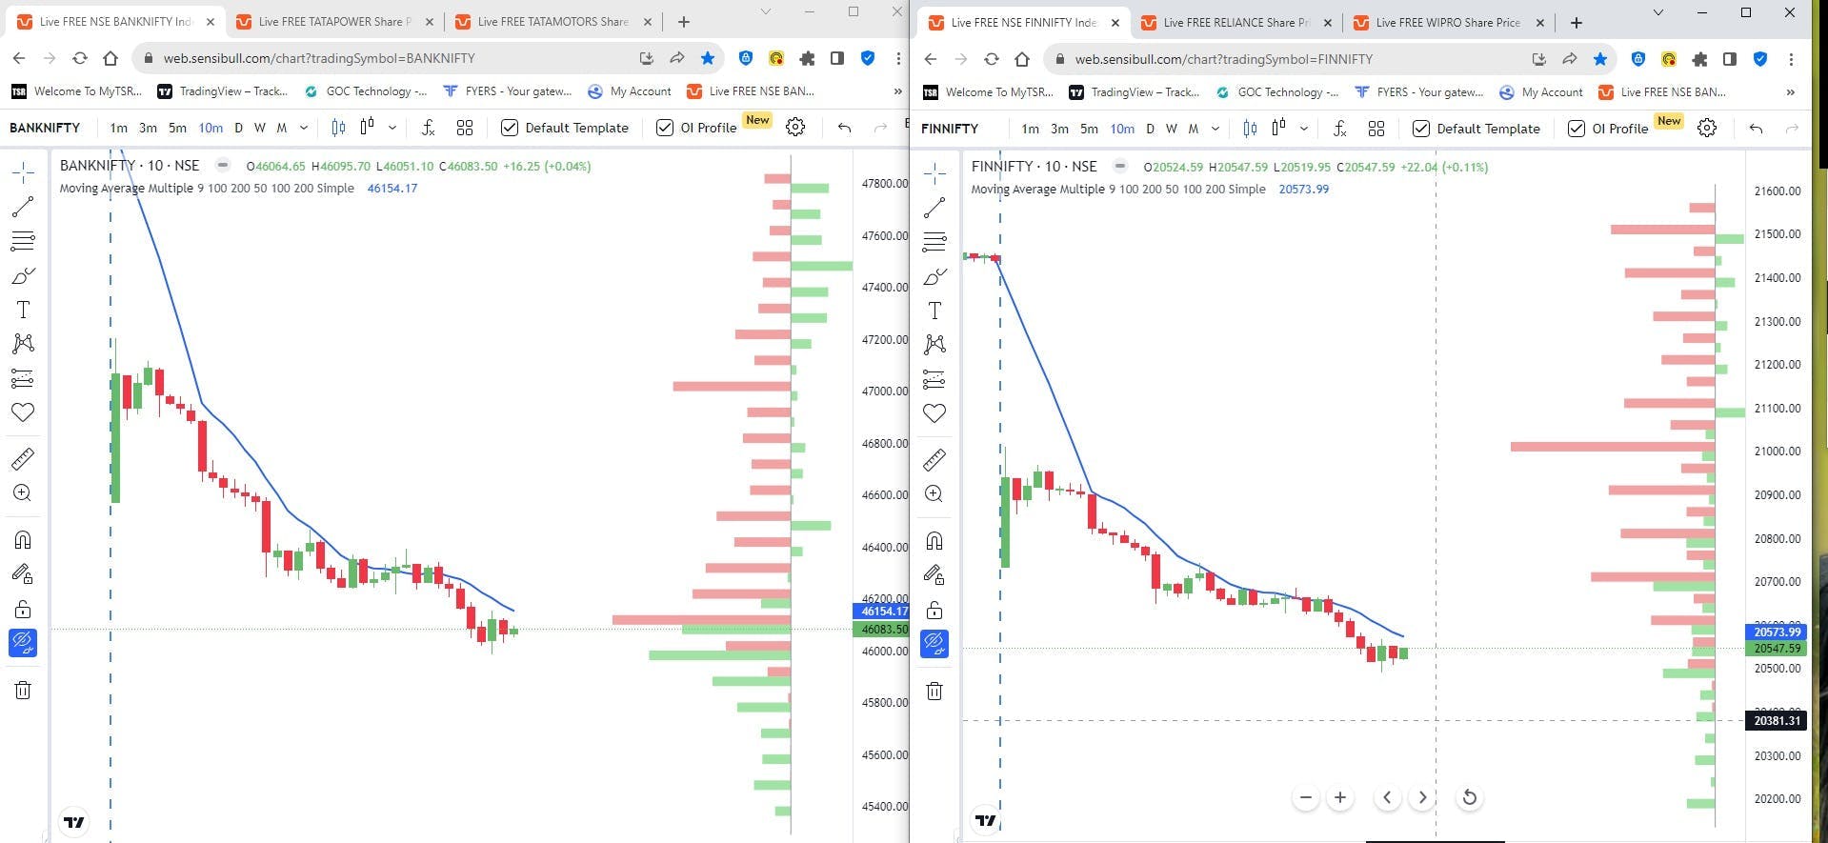Toggle magnet mode in BANKNIFTY chart
1828x843 pixels.
point(23,540)
